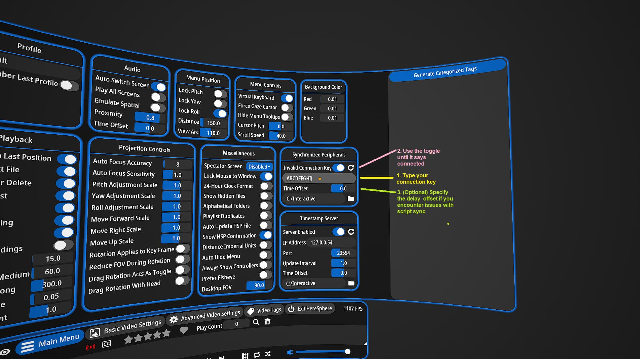Click the picture icon of Basic Video Settings
This screenshot has height=359, width=640.
[x=95, y=332]
